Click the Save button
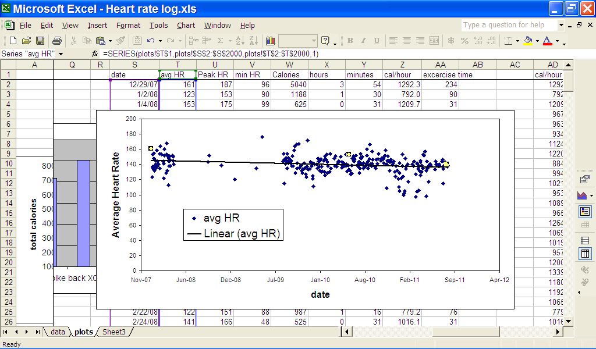 [40, 41]
